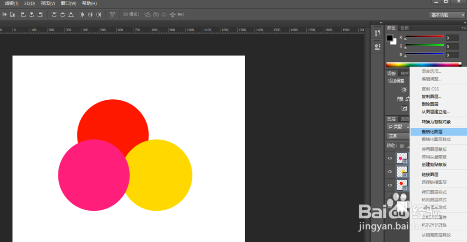Hide the red circle layer via eye icon
The height and width of the screenshot is (242, 467).
[x=390, y=185]
